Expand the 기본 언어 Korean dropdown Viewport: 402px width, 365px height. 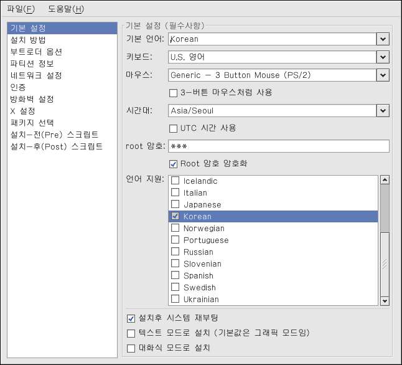[382, 39]
